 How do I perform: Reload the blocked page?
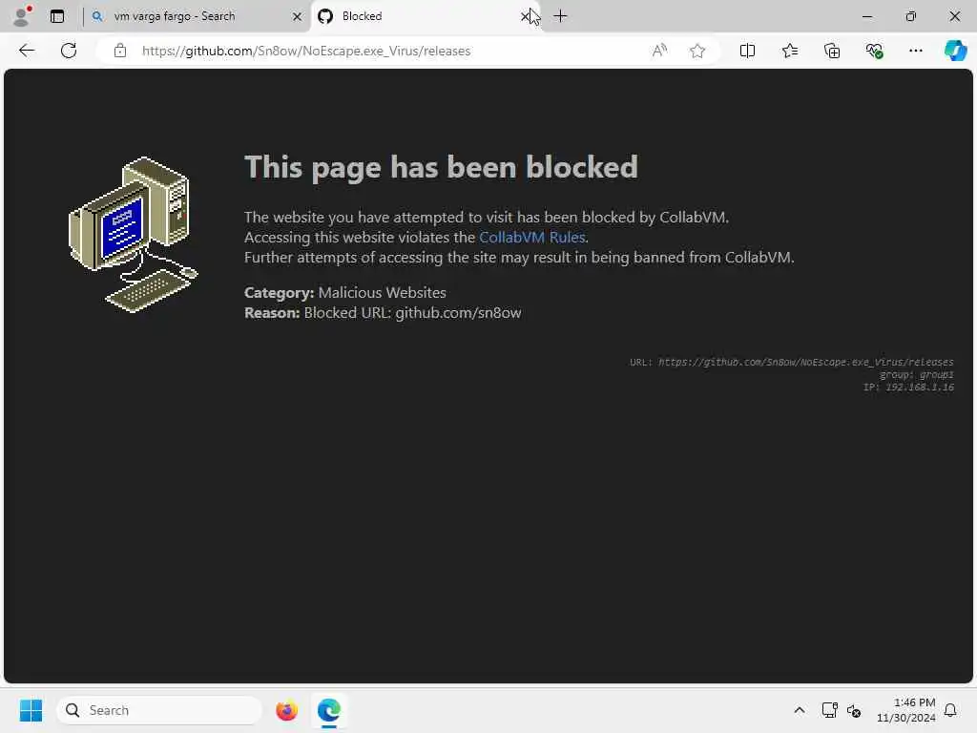pos(69,51)
